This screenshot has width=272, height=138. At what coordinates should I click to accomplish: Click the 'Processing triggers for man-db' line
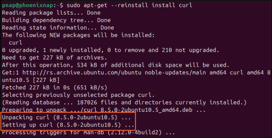(89, 133)
